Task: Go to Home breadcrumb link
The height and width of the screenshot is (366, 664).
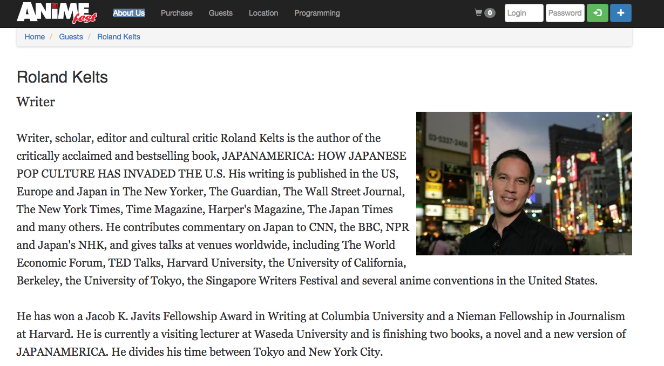Action: [x=35, y=37]
